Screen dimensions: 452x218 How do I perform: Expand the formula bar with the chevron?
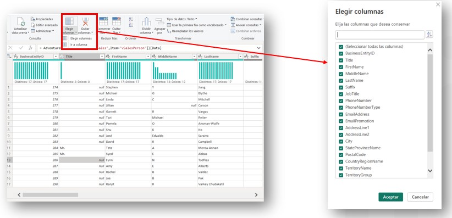(258, 48)
